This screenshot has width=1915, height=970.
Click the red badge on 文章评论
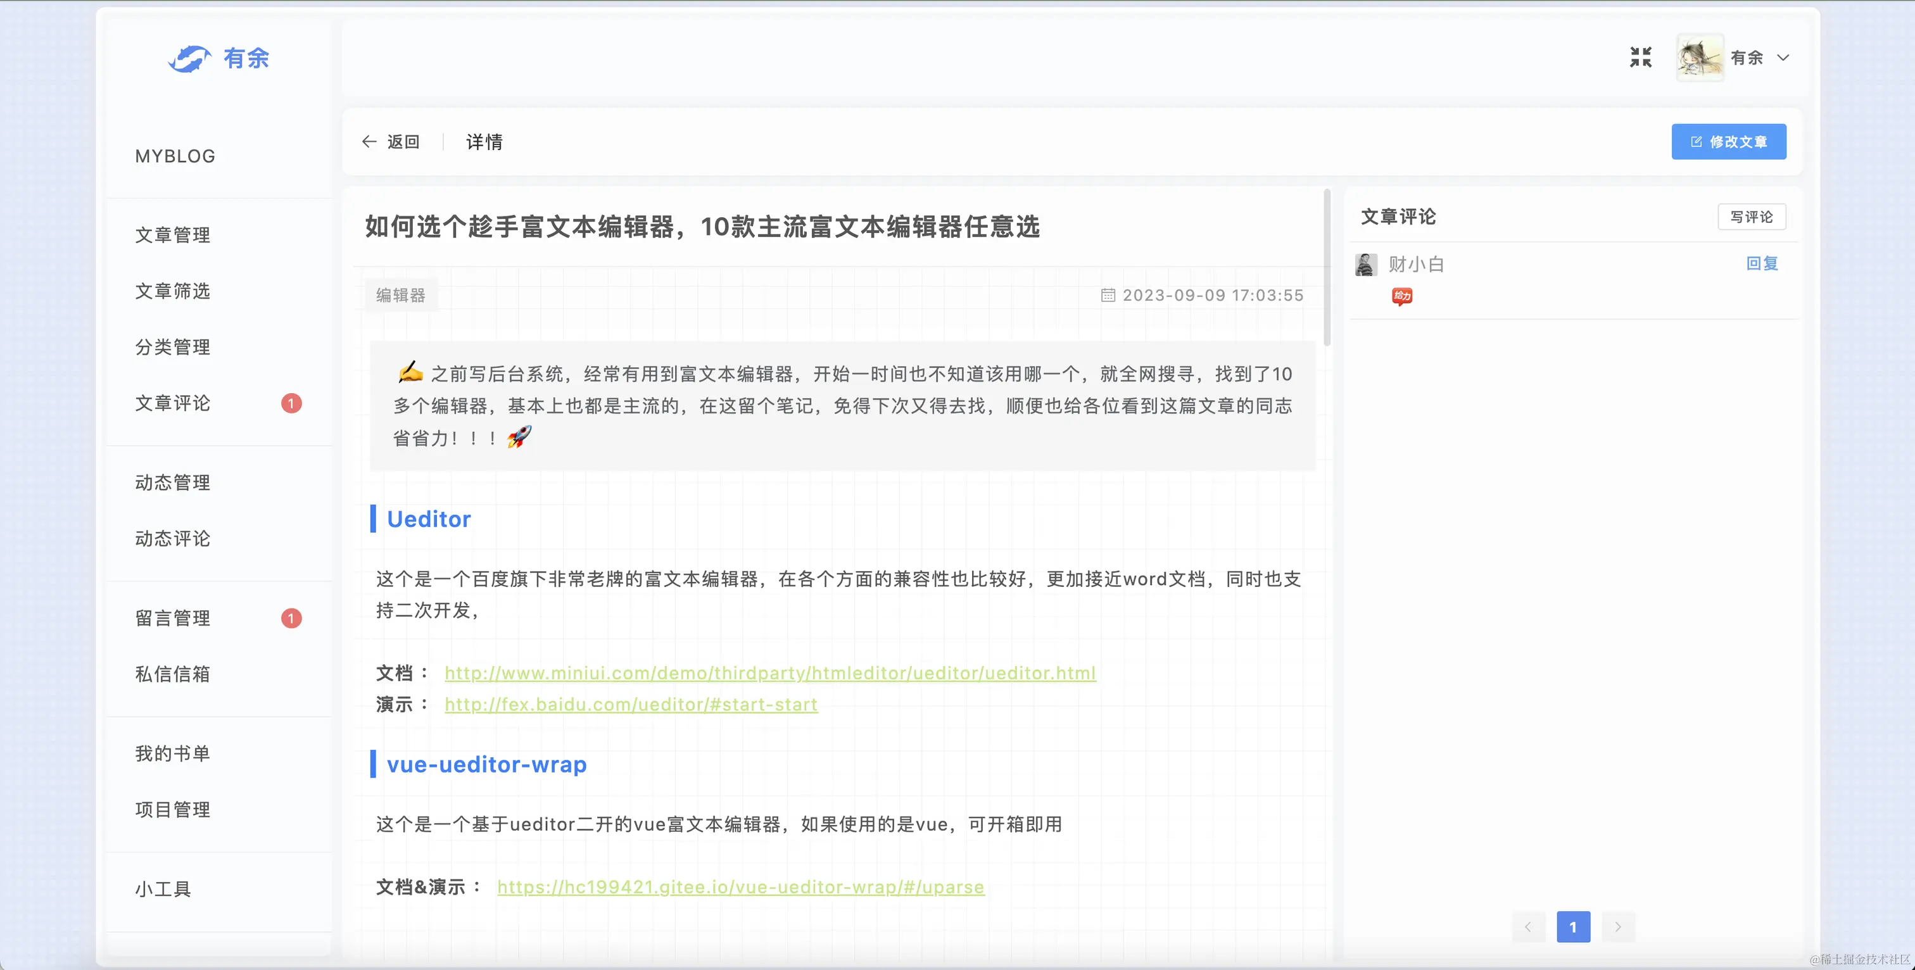[291, 403]
